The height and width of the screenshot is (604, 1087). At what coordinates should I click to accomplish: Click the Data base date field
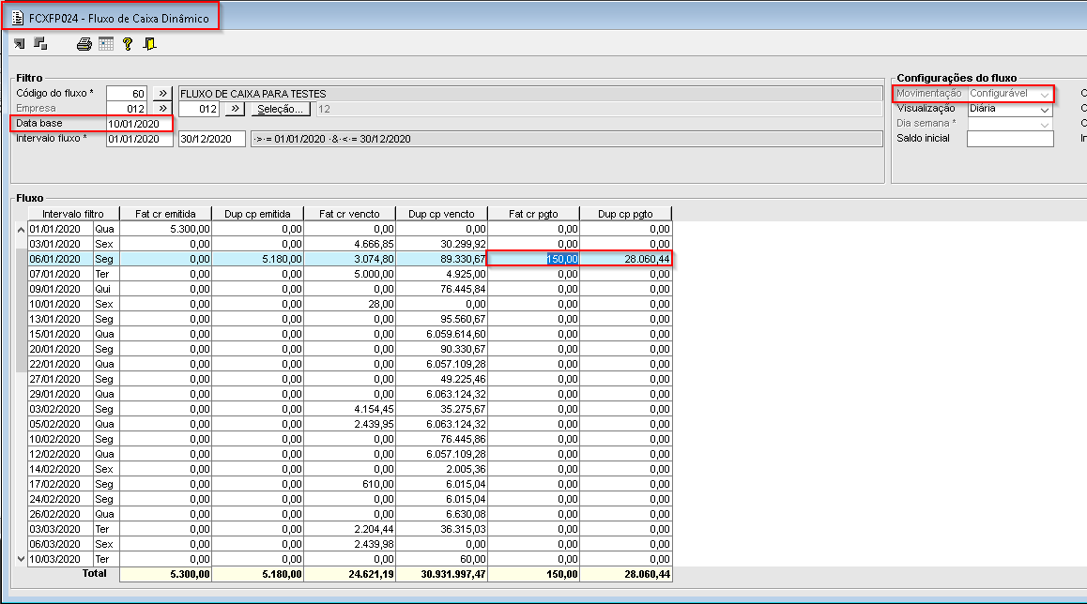(x=139, y=124)
